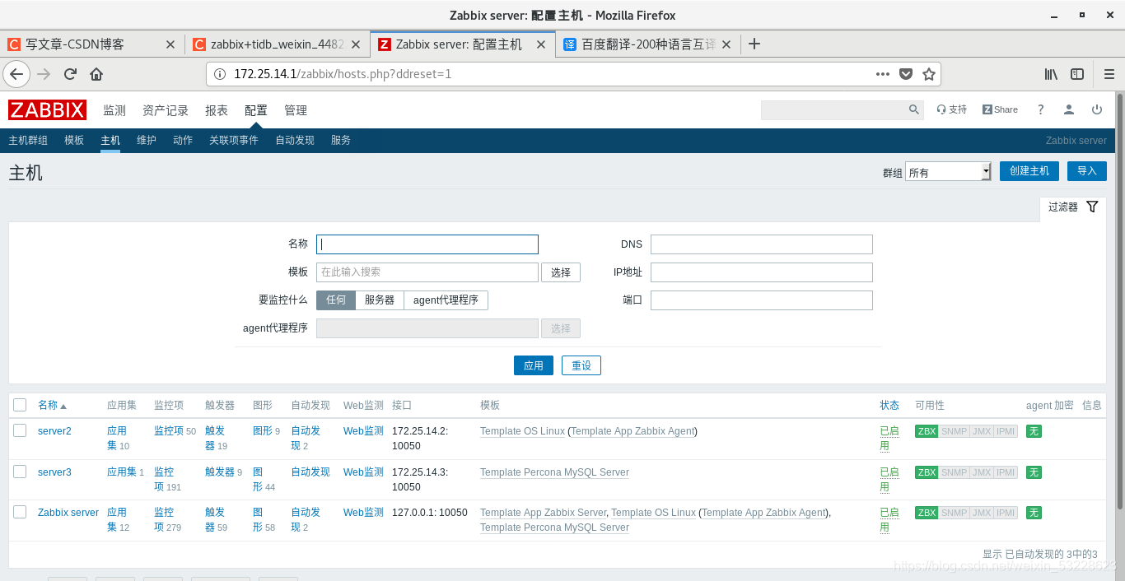Click the 创建主机 button

tap(1029, 171)
